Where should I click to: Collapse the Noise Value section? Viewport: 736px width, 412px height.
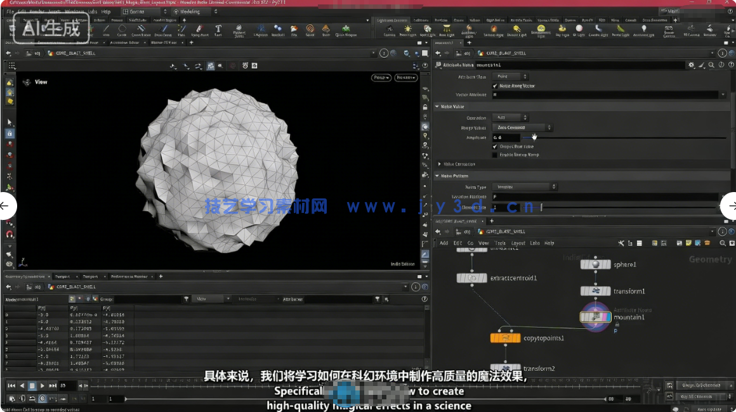click(437, 106)
